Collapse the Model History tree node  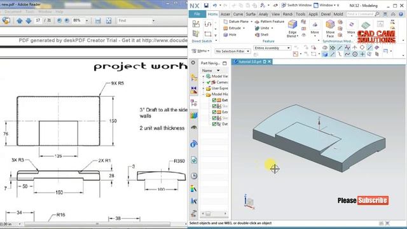[x=203, y=94]
